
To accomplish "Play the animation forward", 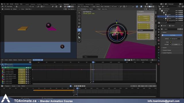I will [x=80, y=86].
